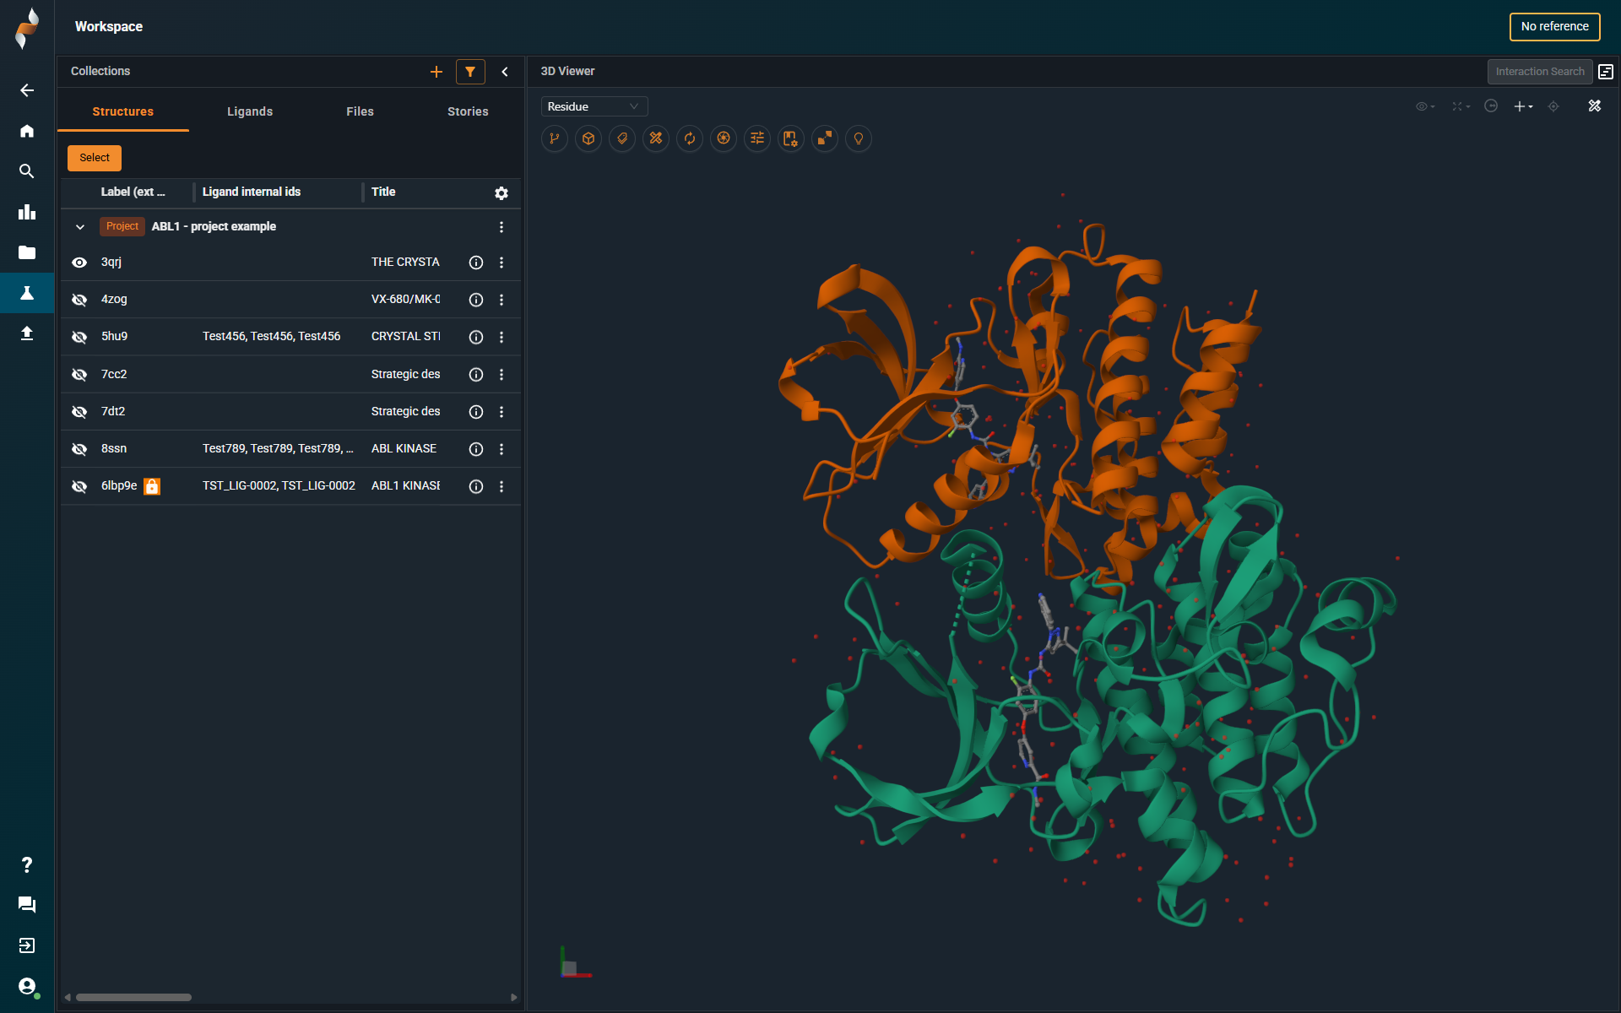
Task: Click the rotate refresh icon in viewer toolbar
Action: tap(690, 138)
